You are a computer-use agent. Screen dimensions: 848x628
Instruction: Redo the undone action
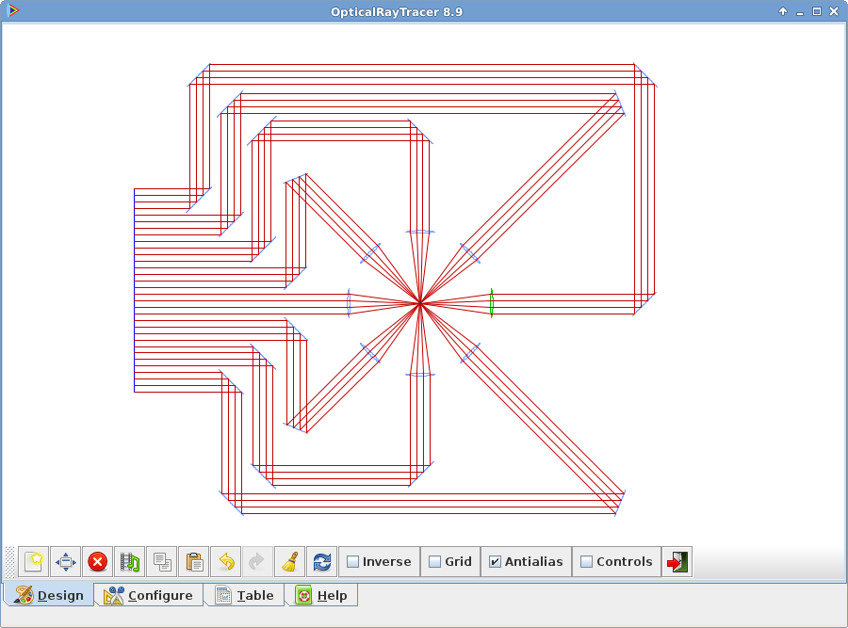pos(256,561)
